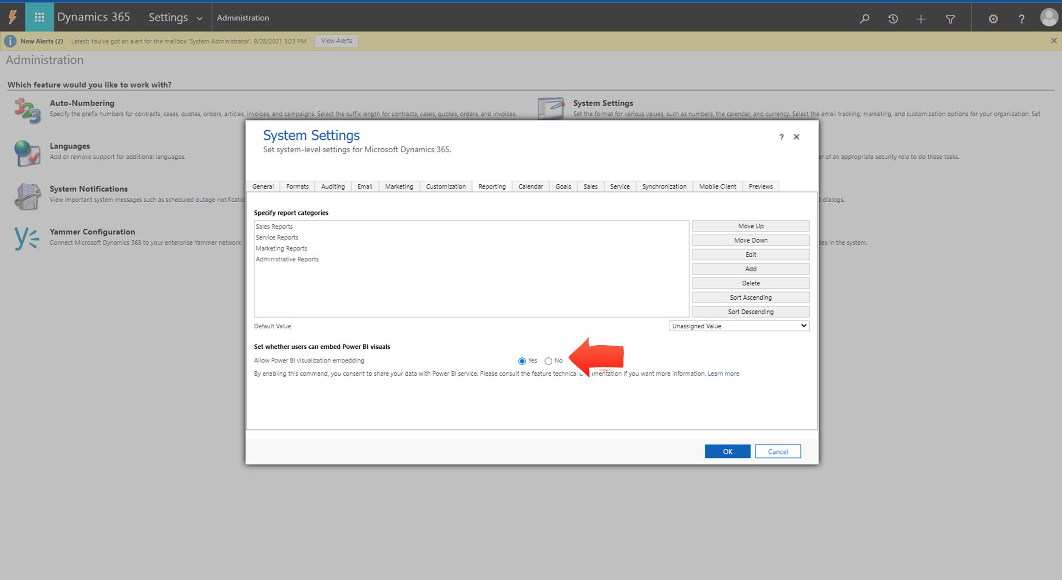The height and width of the screenshot is (580, 1062).
Task: Switch to the General tab
Action: 263,186
